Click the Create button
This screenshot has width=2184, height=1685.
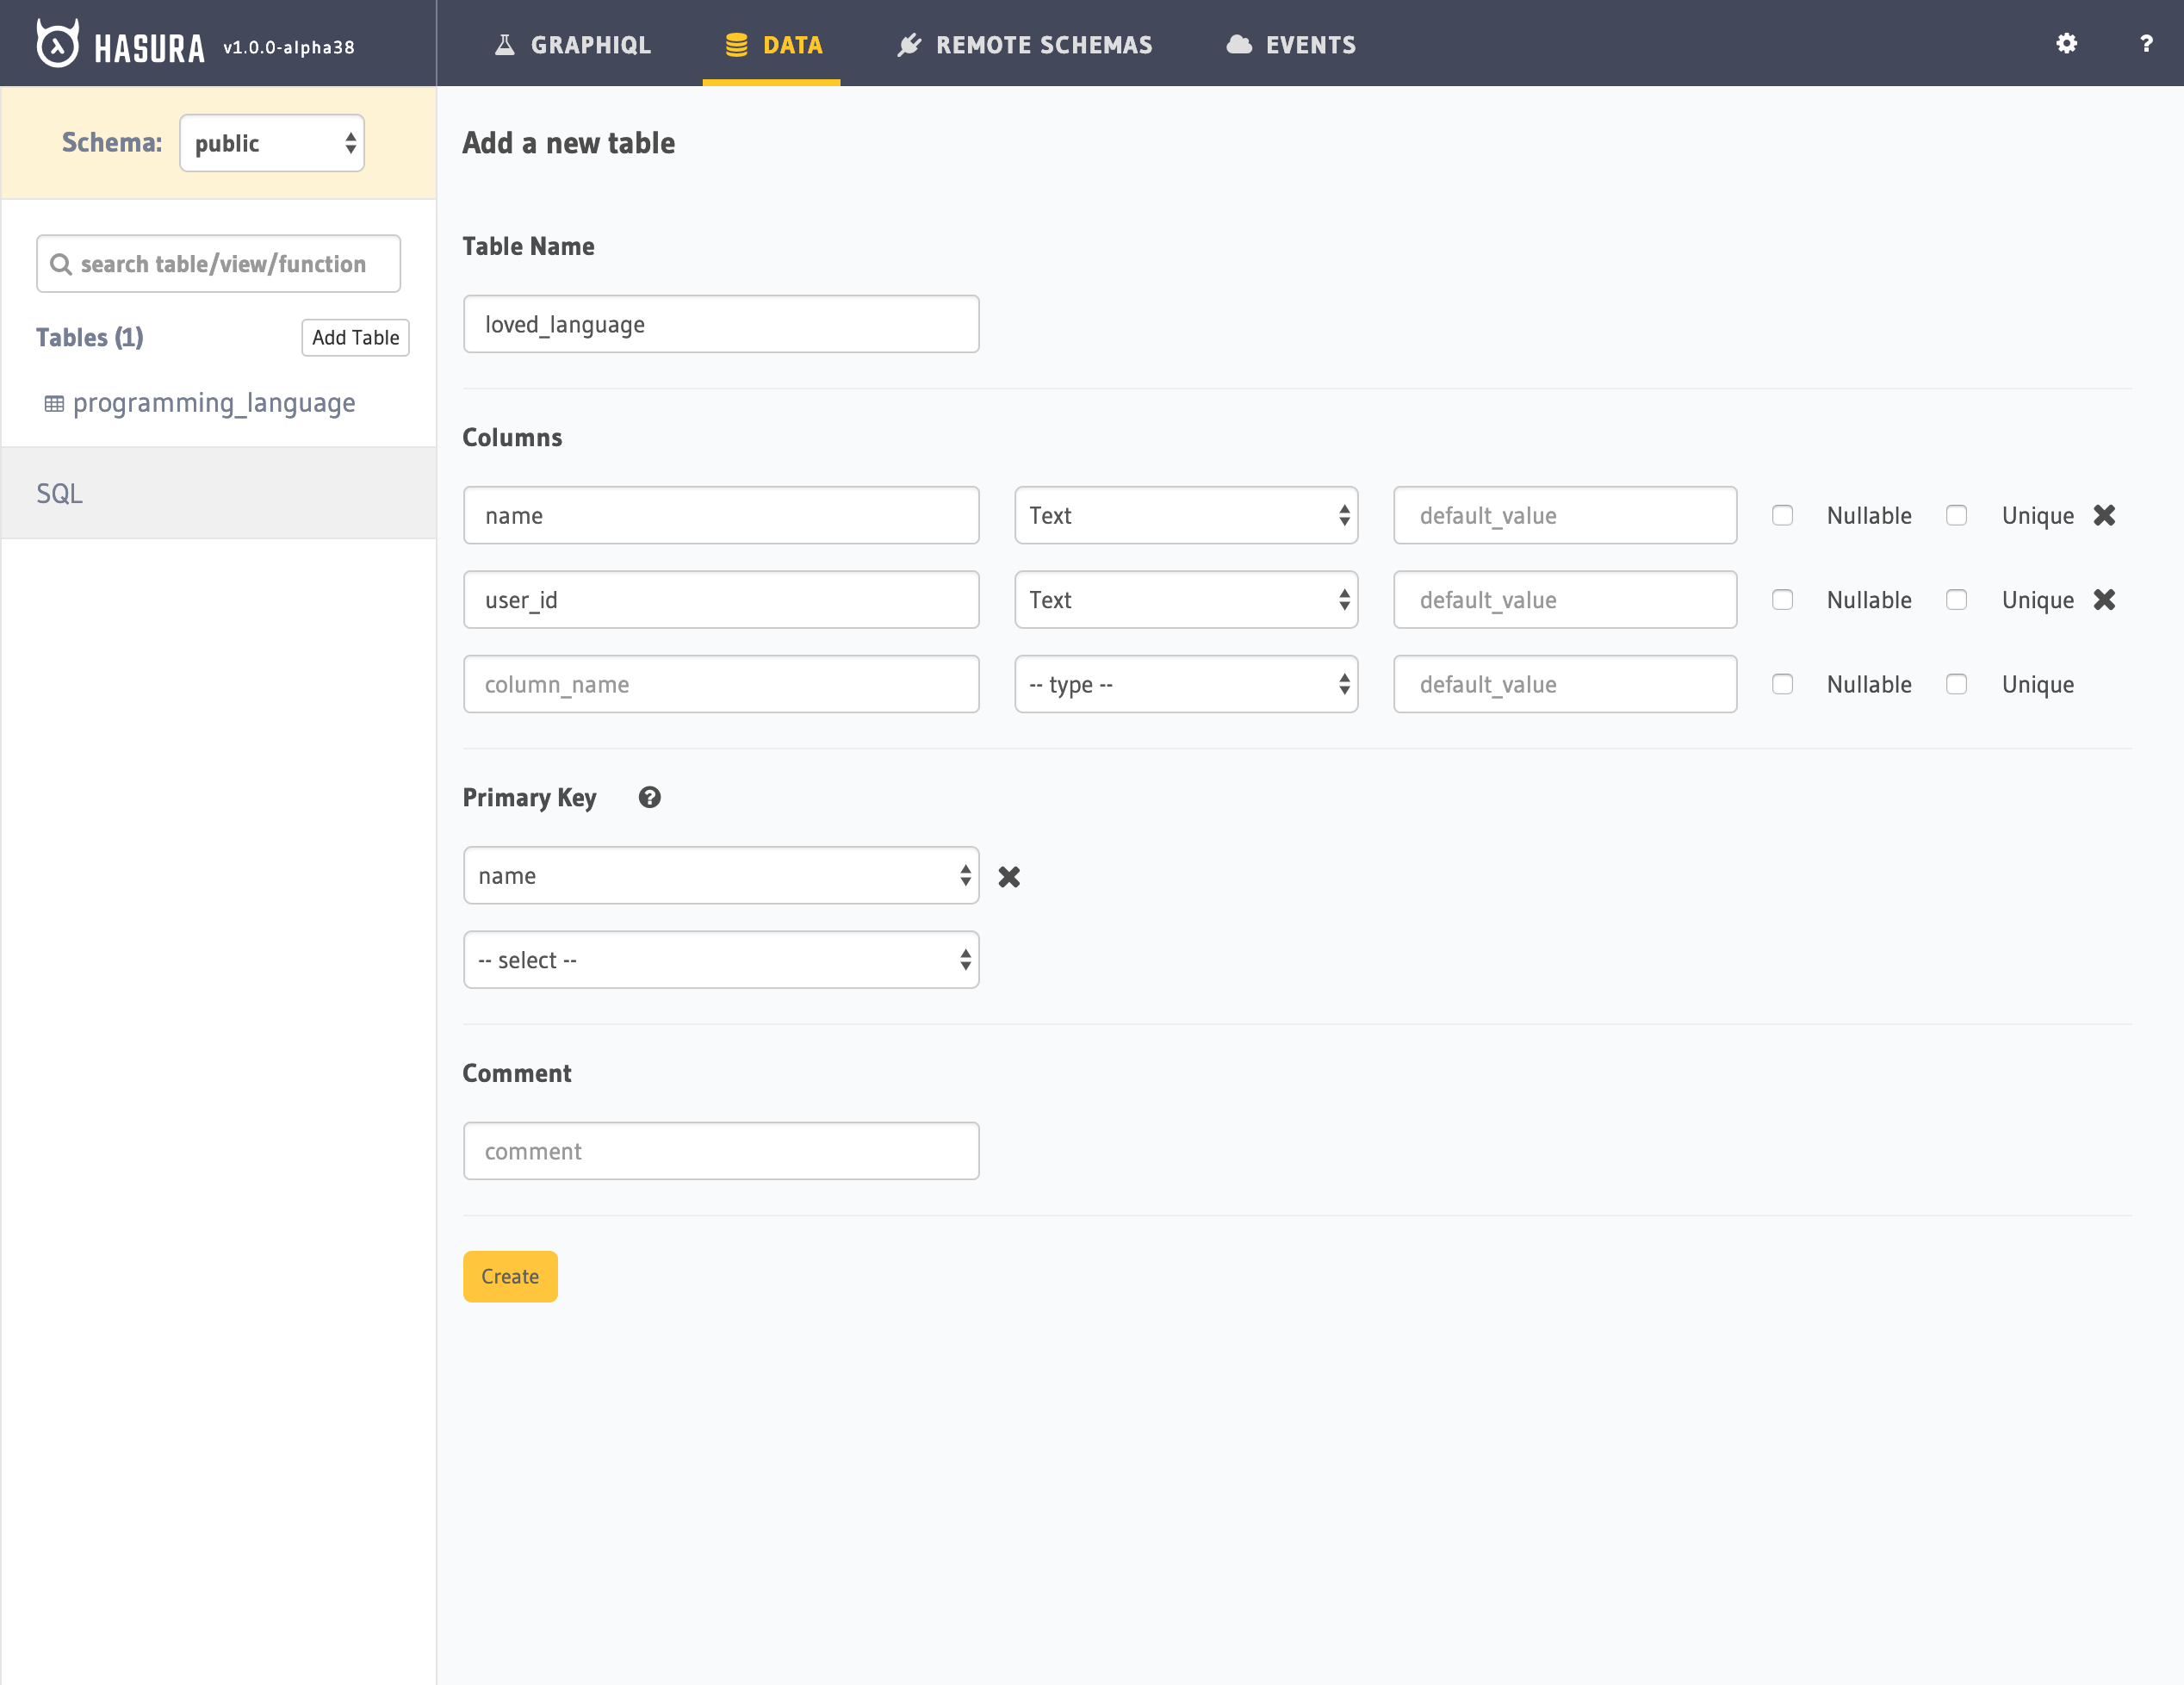point(510,1276)
